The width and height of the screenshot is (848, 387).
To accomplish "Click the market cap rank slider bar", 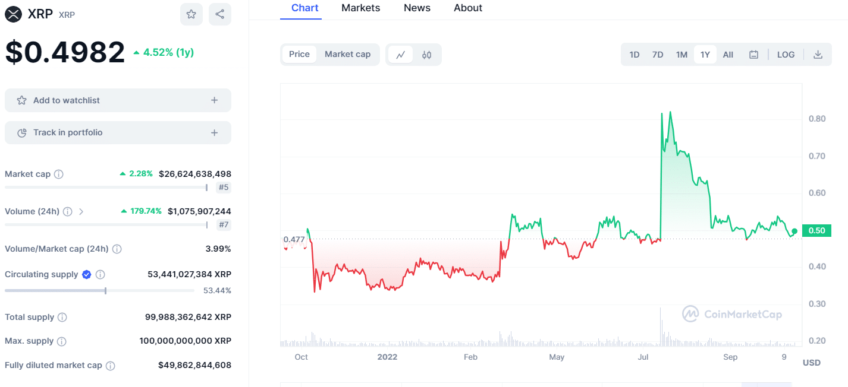I will 106,188.
